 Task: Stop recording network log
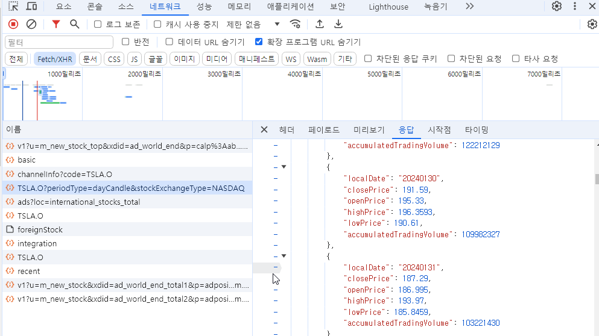(x=13, y=24)
